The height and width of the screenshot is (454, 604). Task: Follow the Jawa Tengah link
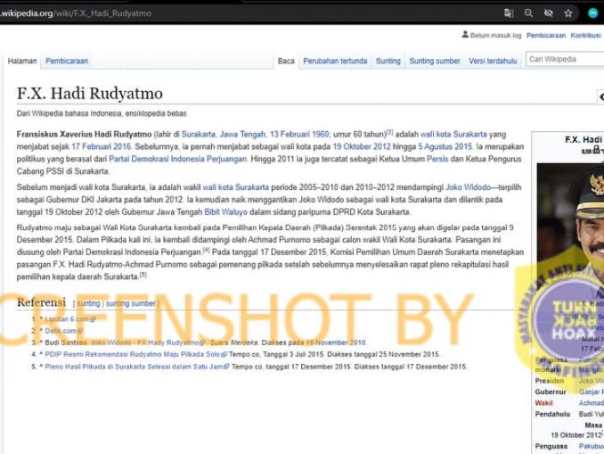(242, 134)
